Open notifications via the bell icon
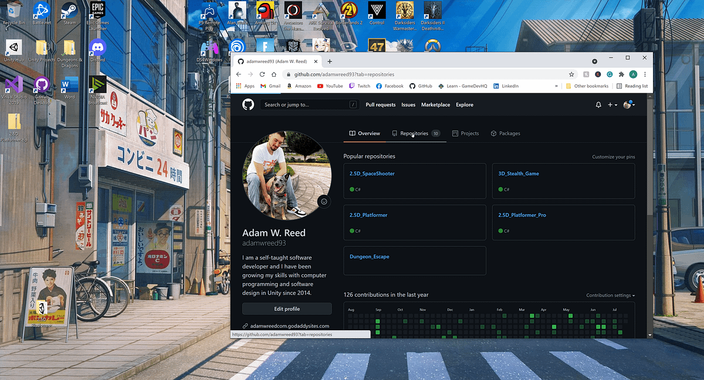 pyautogui.click(x=598, y=104)
